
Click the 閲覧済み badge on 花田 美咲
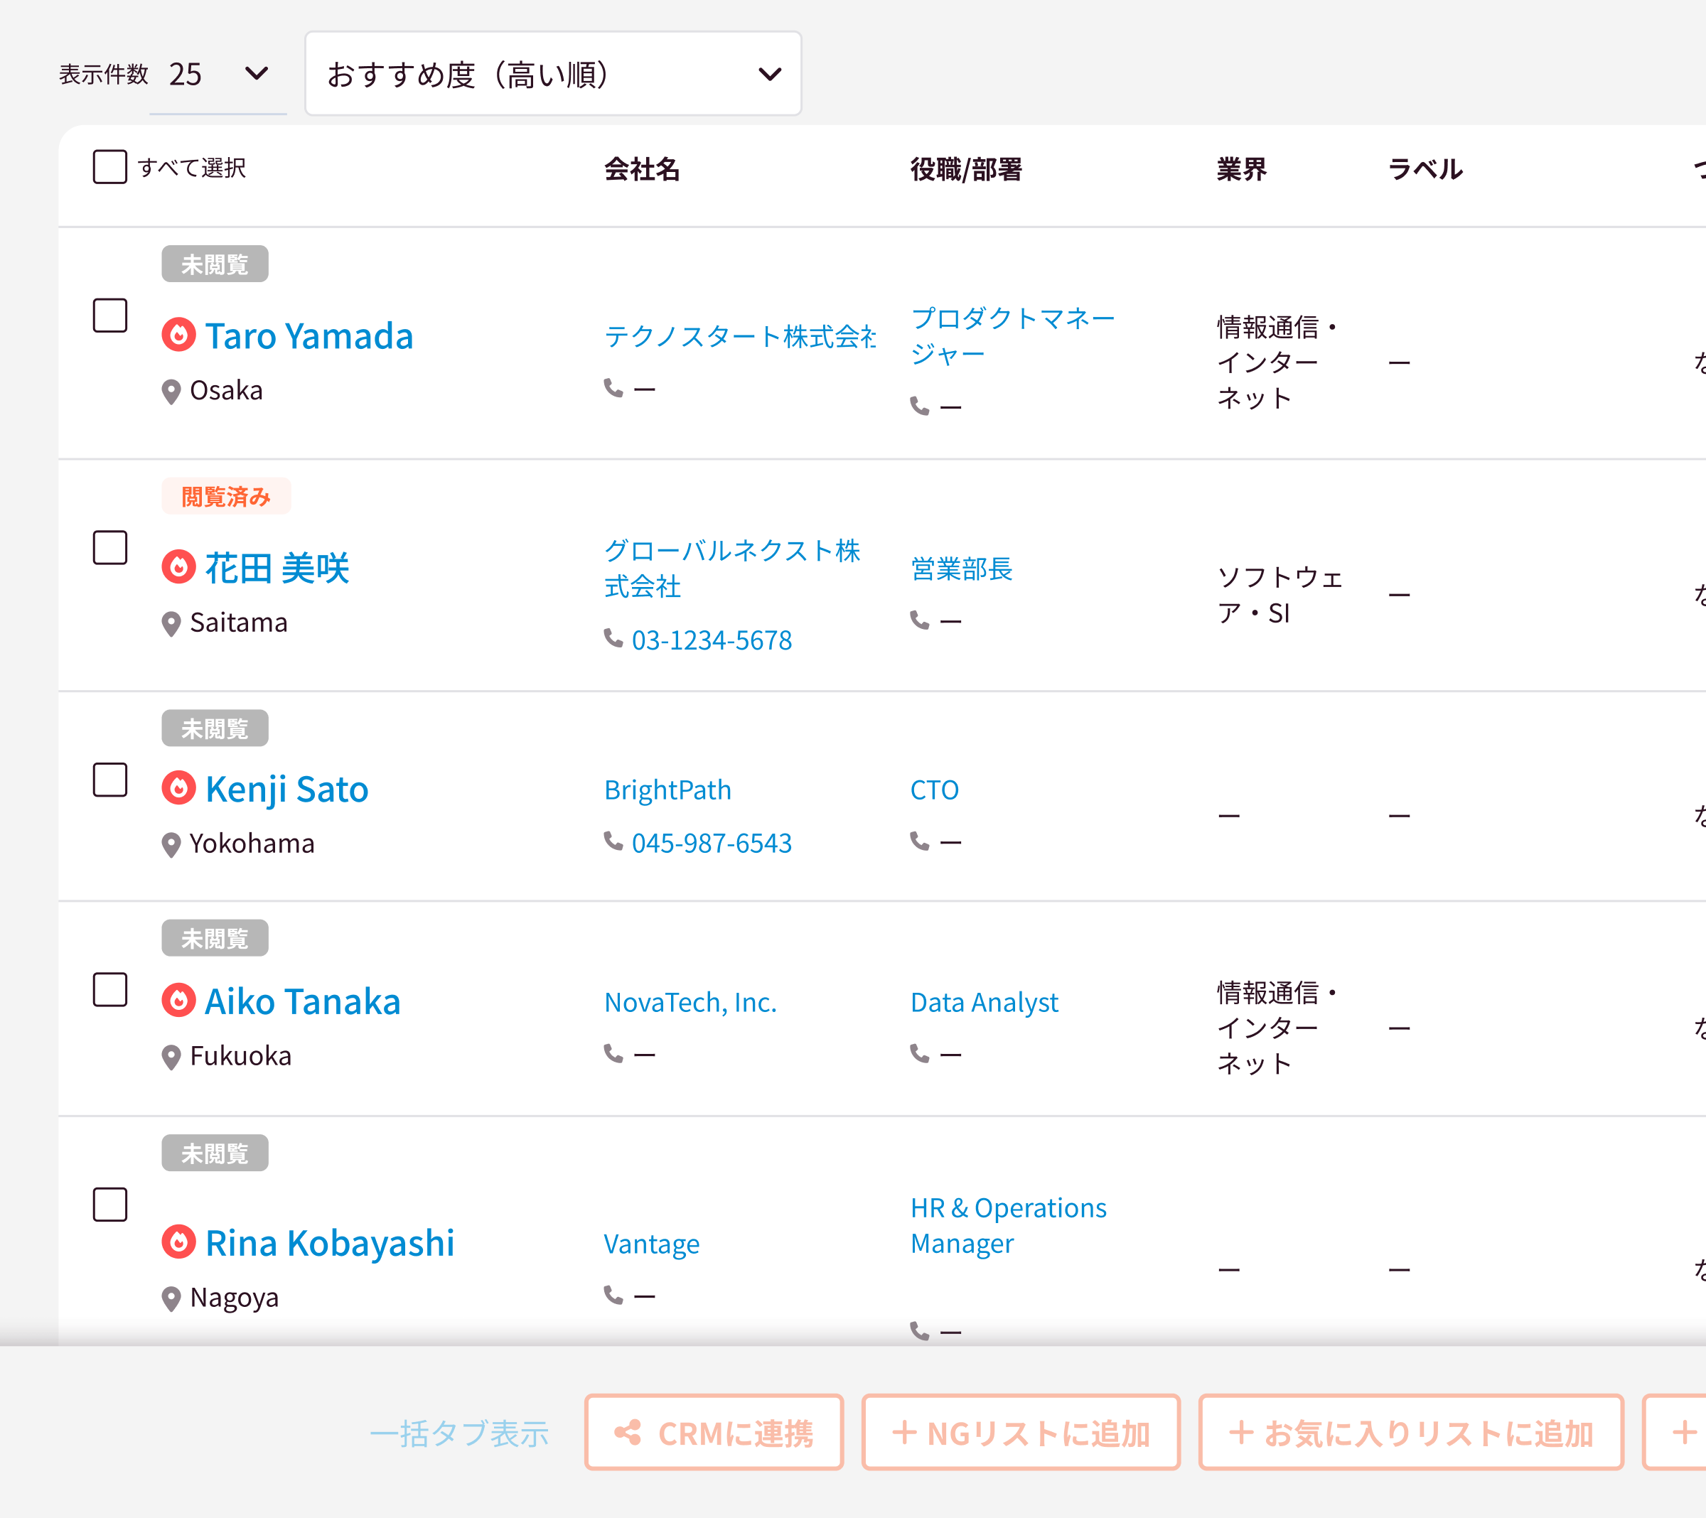[x=226, y=497]
